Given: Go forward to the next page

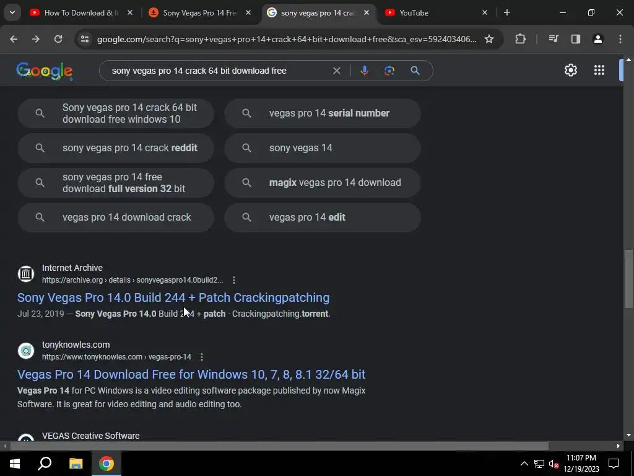Looking at the screenshot, I should (36, 39).
